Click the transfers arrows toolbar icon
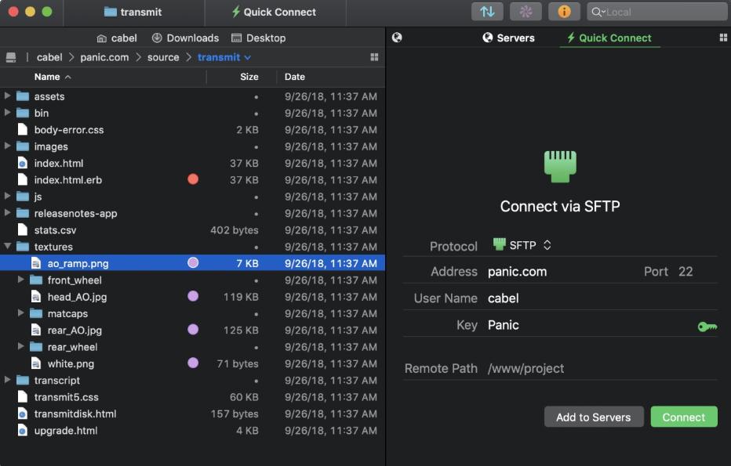This screenshot has width=731, height=466. pyautogui.click(x=487, y=12)
